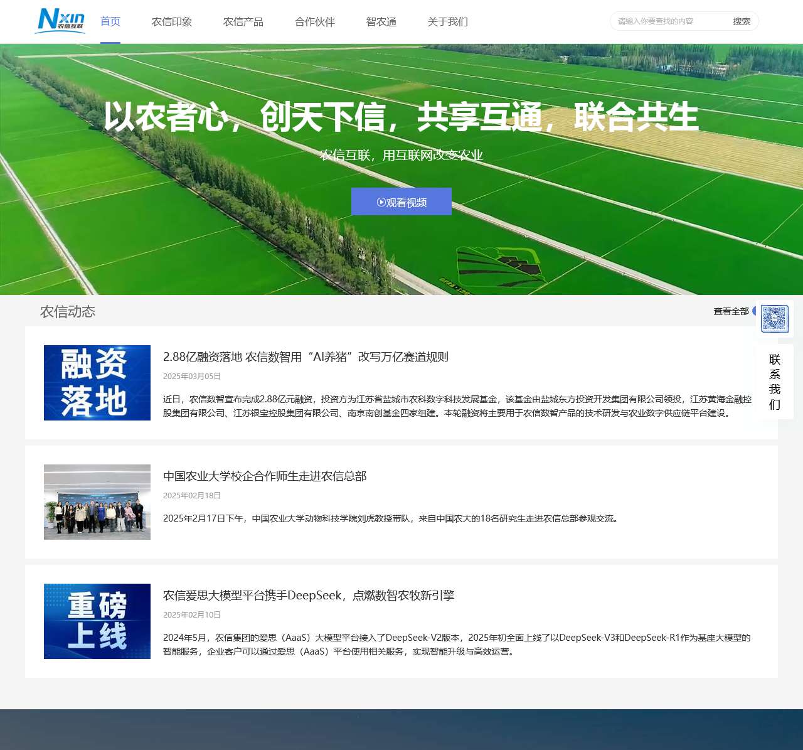Click the 搜索 button
803x750 pixels.
742,21
